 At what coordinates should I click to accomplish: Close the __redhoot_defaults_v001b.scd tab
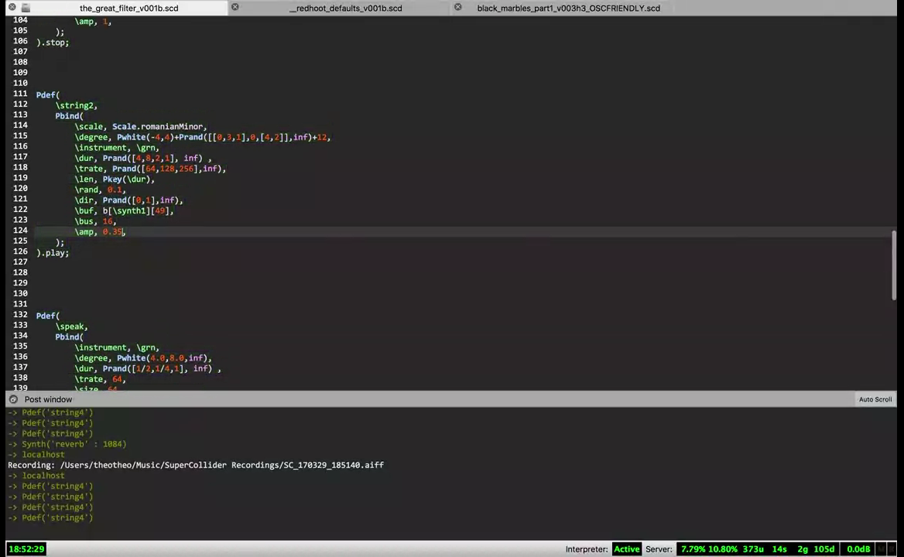[235, 7]
